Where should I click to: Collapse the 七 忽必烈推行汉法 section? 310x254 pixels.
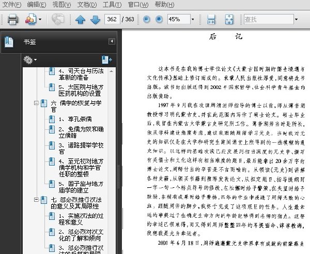pyautogui.click(x=36, y=200)
